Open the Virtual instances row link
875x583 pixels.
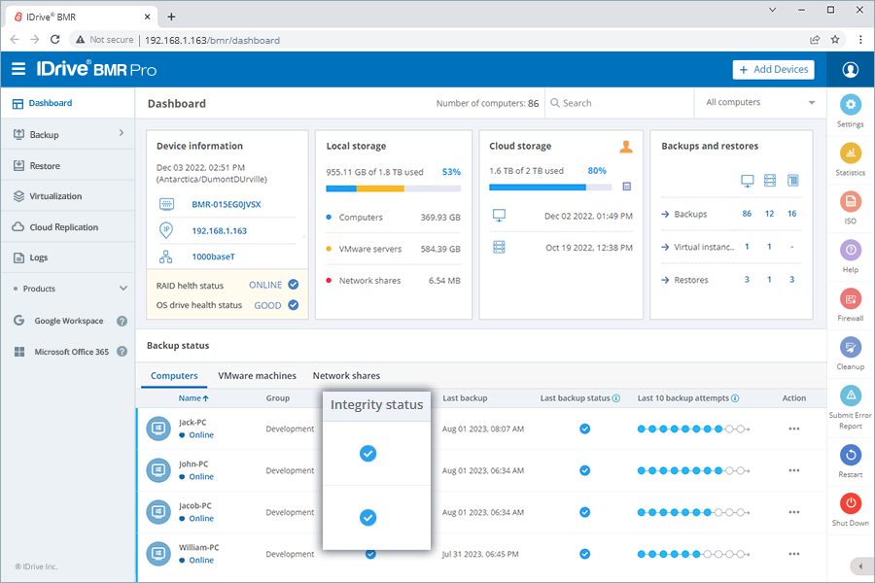coord(697,247)
